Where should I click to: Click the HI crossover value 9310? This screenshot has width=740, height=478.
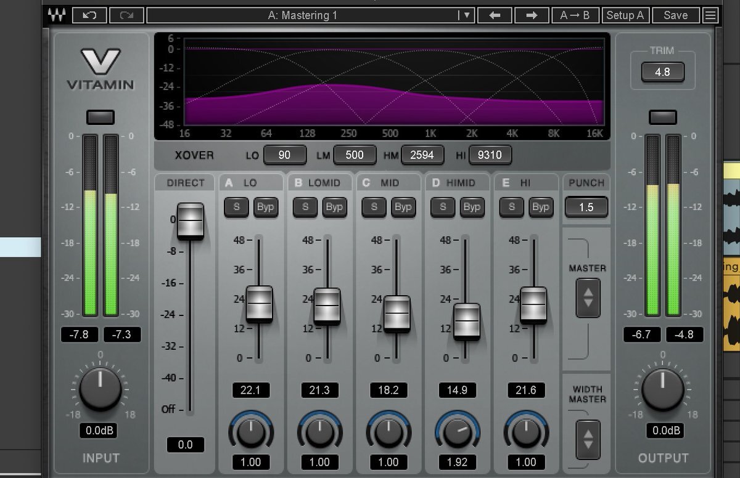490,155
